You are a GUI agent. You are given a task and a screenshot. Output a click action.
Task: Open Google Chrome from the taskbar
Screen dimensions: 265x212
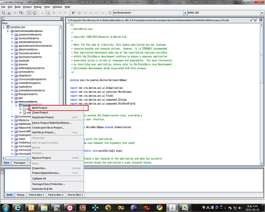click(159, 208)
